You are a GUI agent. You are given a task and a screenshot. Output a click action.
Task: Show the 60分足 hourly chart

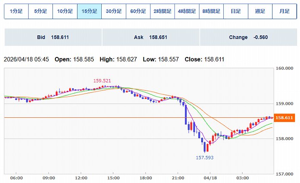point(138,11)
